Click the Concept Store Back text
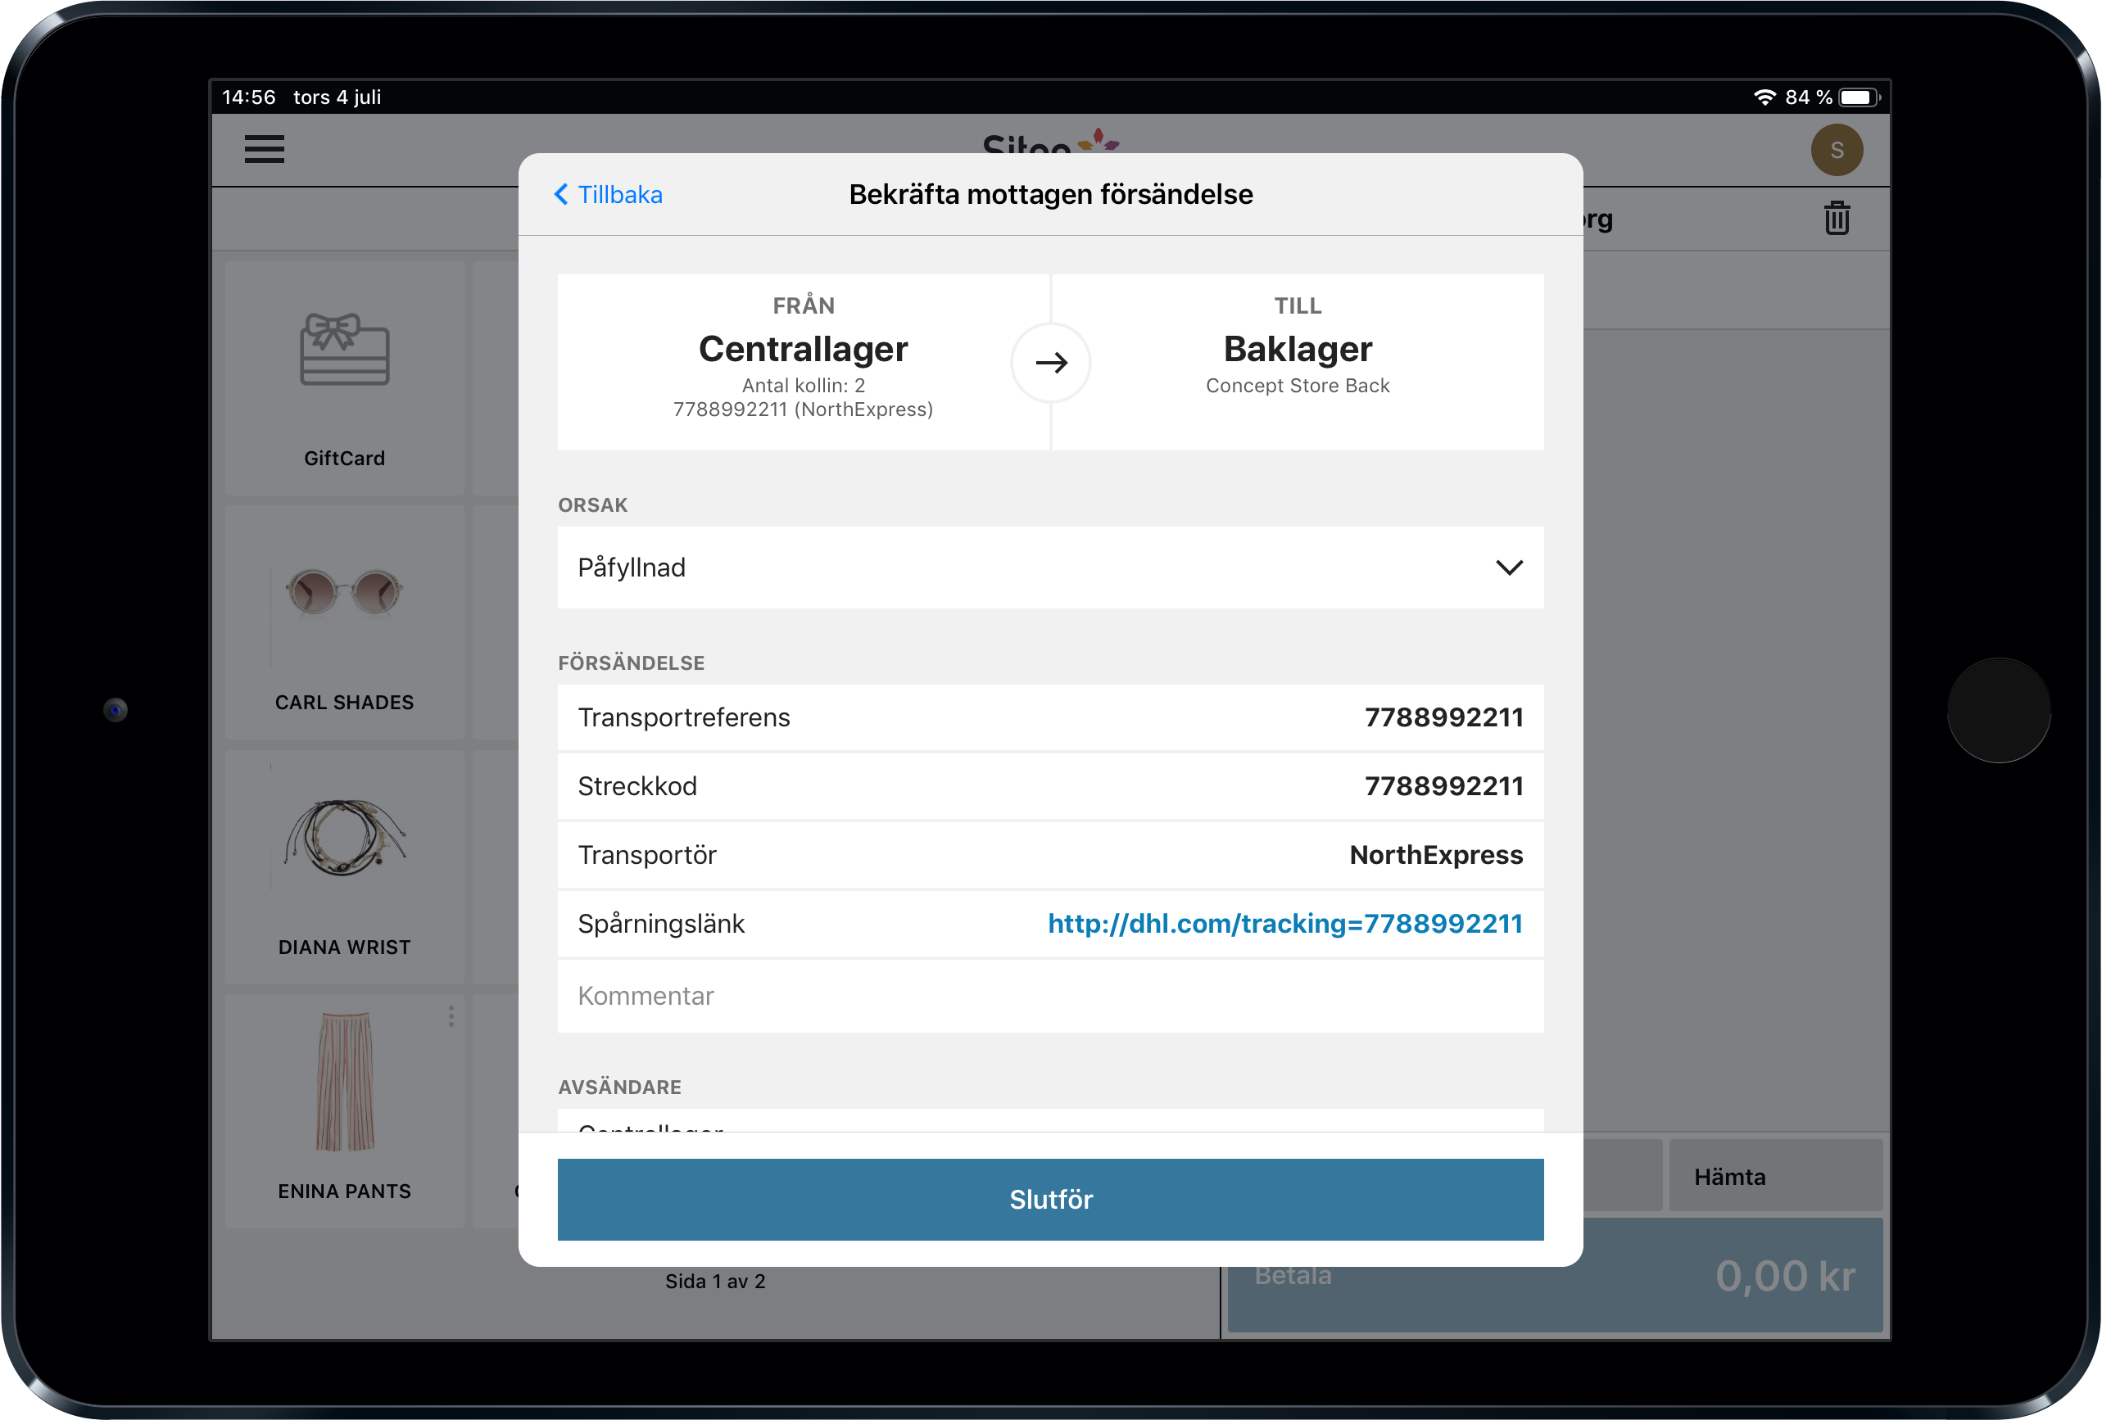This screenshot has width=2102, height=1420. pyautogui.click(x=1298, y=385)
